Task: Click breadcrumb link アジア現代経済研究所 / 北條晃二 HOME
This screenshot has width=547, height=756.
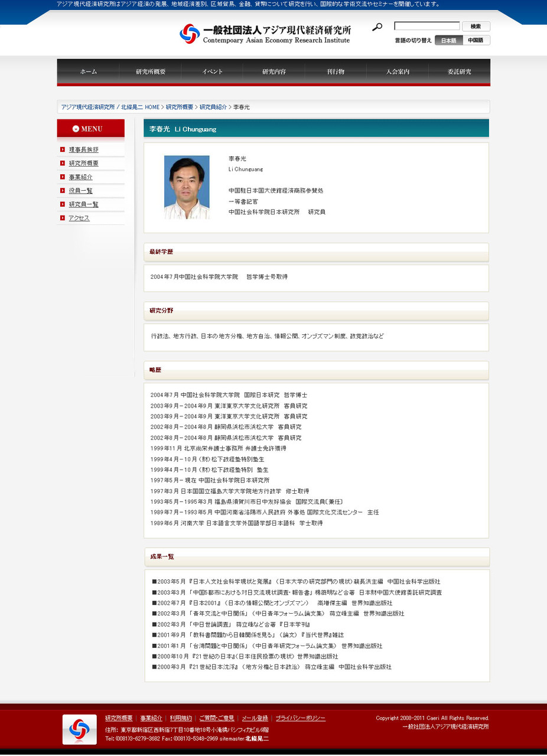Action: pyautogui.click(x=110, y=107)
